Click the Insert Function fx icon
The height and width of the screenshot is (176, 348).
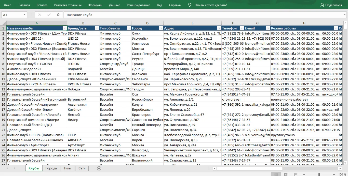click(58, 15)
